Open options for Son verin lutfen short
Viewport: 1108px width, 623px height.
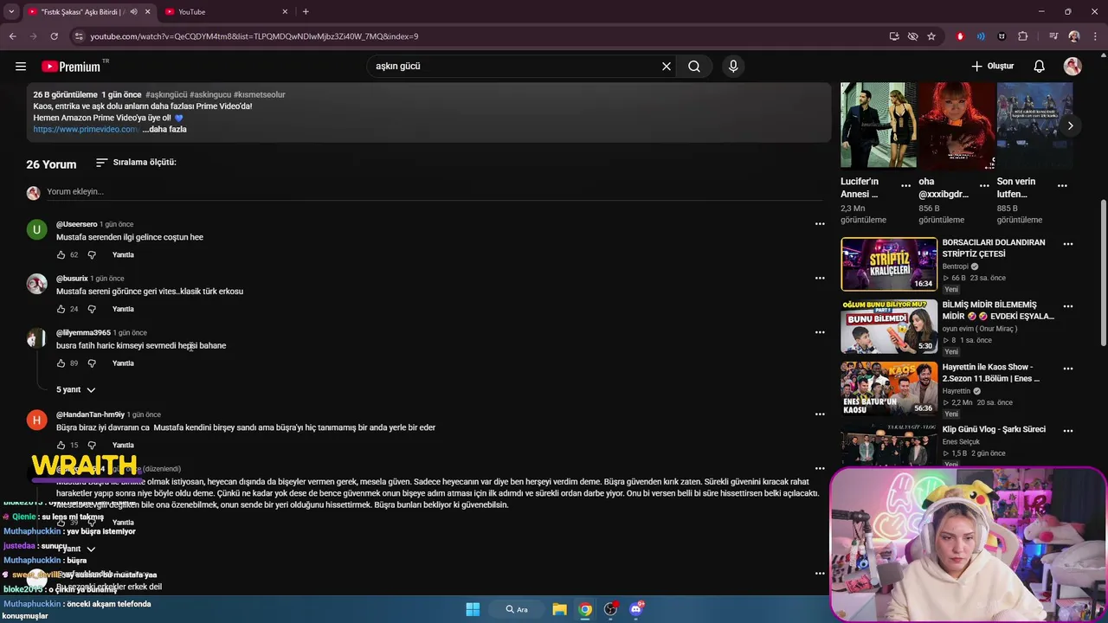[1062, 185]
